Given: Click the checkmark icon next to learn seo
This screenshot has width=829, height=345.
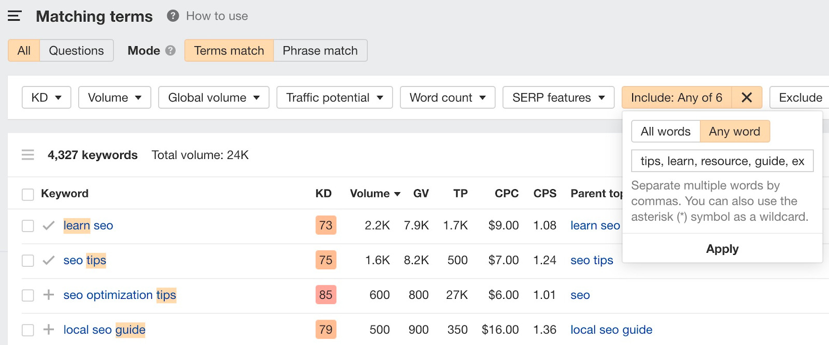Looking at the screenshot, I should tap(49, 225).
